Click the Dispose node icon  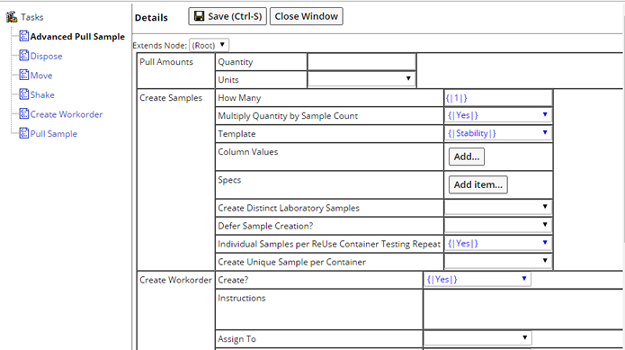point(24,56)
